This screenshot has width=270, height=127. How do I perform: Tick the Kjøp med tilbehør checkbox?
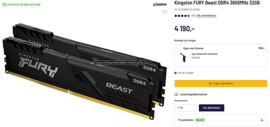(x=179, y=48)
